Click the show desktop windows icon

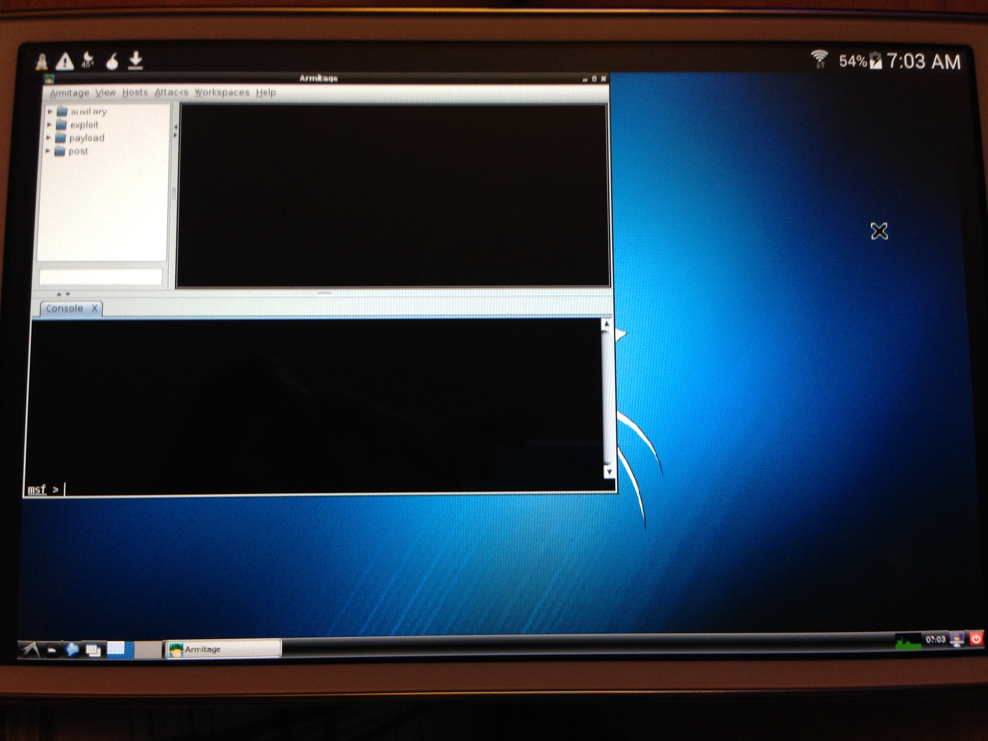(93, 650)
